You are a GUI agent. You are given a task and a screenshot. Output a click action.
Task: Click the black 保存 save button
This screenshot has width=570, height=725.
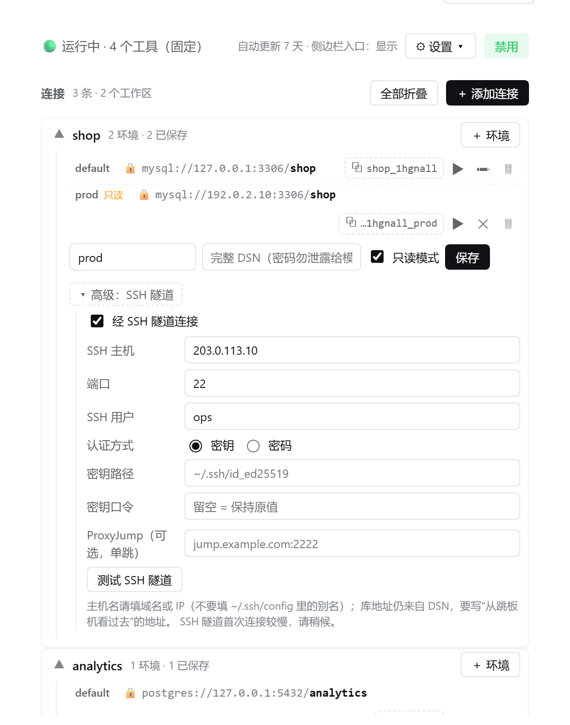pyautogui.click(x=468, y=257)
